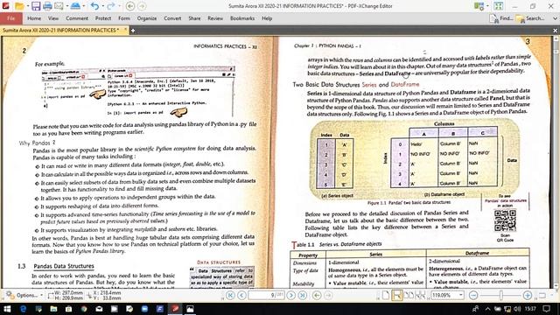Click the zoom slider handle
Image resolution: width=560 pixels, height=315 pixels.
[x=501, y=296]
